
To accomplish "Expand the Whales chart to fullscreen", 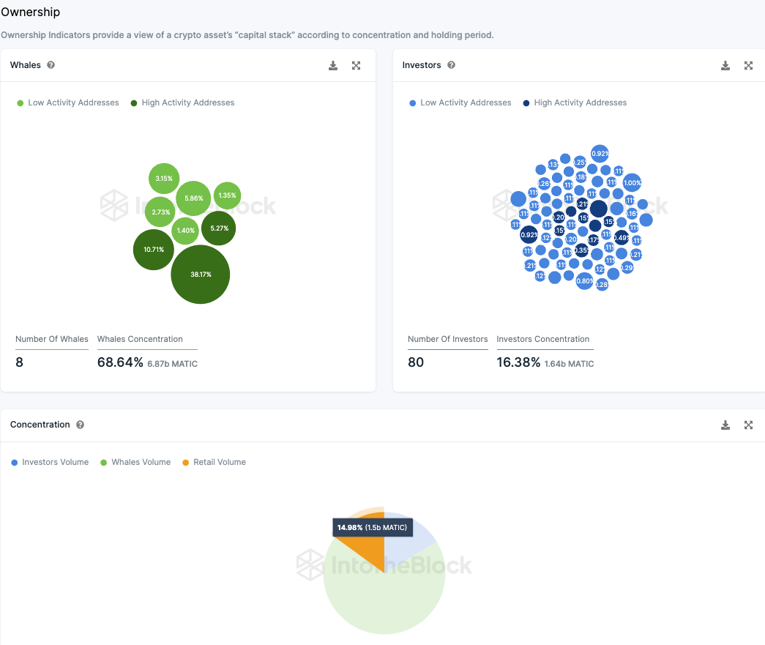I will click(357, 65).
